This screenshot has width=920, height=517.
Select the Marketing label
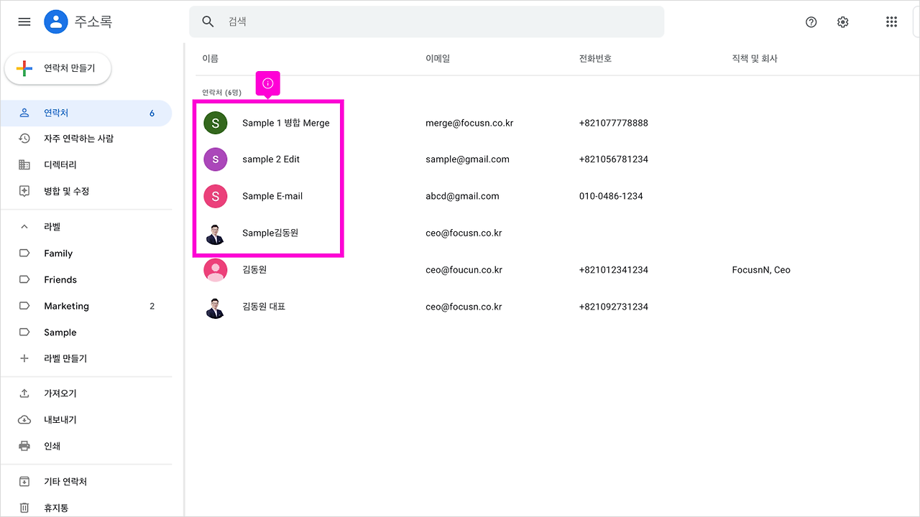tap(66, 306)
